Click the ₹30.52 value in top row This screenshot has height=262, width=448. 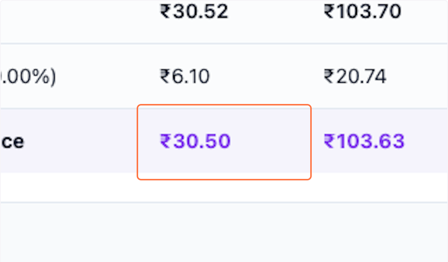(x=194, y=12)
